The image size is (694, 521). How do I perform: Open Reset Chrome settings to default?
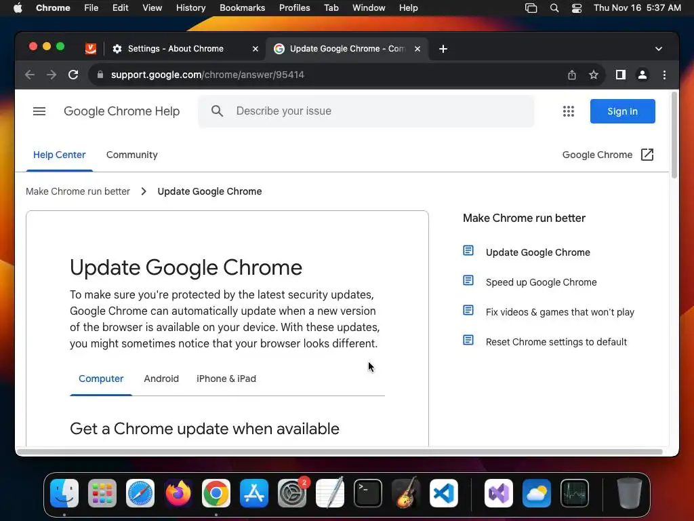[x=556, y=342]
